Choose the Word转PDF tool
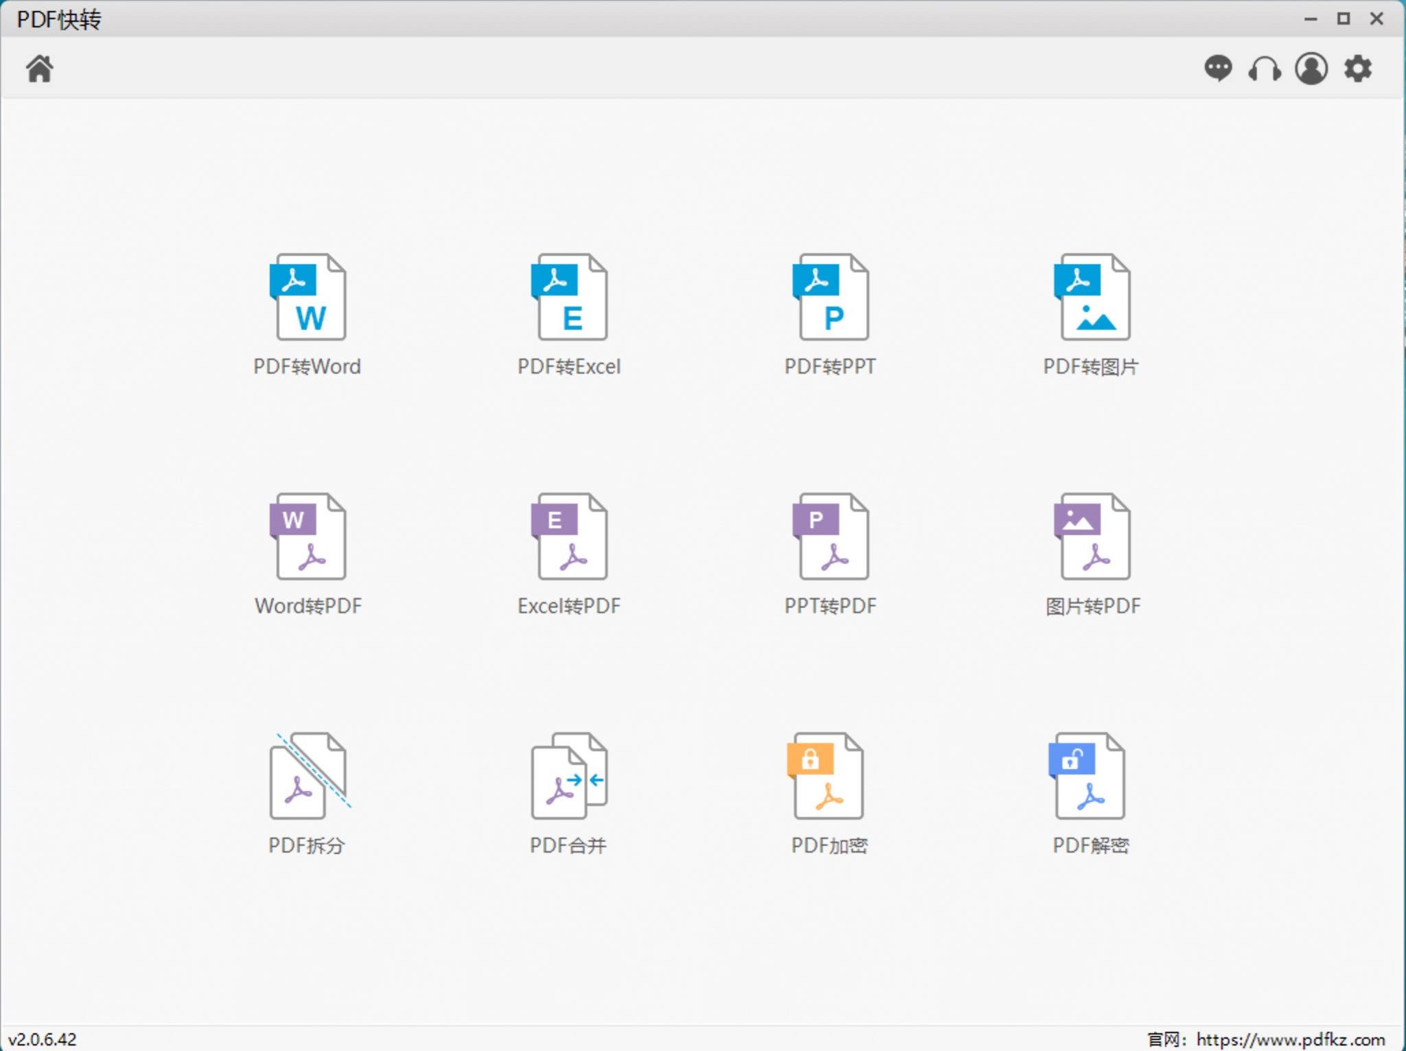 [308, 538]
